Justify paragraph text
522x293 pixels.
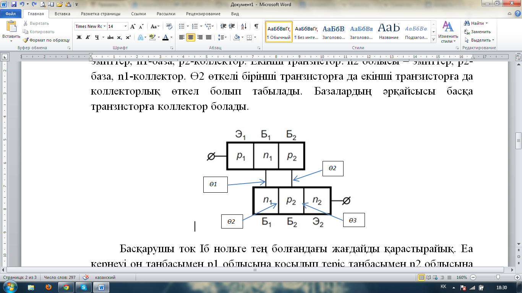tap(209, 37)
